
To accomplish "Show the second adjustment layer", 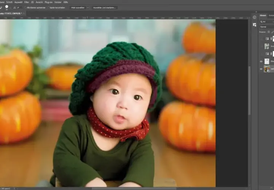I will 261,54.
